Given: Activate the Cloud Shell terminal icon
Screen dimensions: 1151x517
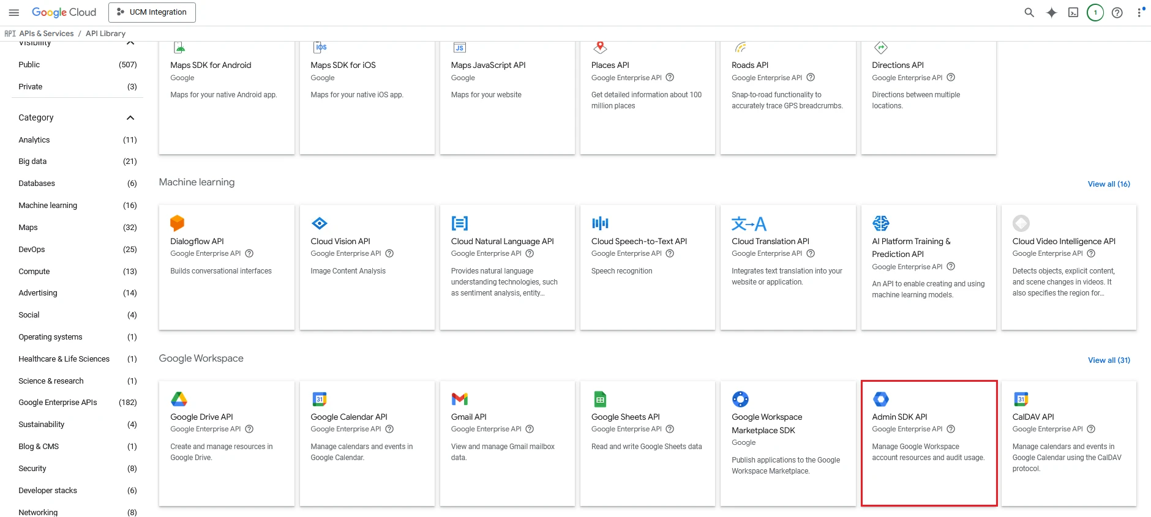Looking at the screenshot, I should tap(1073, 12).
